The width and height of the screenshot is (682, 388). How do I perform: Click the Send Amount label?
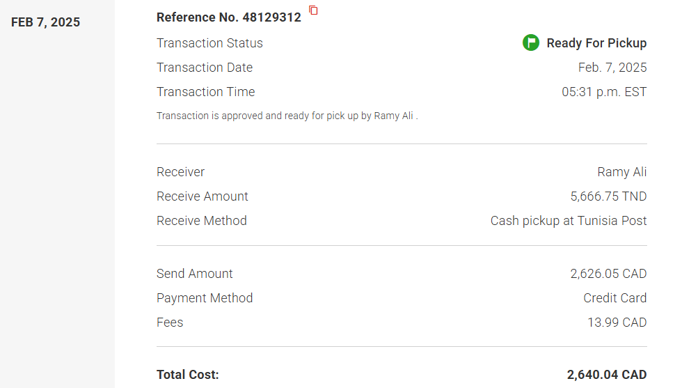[x=194, y=274]
